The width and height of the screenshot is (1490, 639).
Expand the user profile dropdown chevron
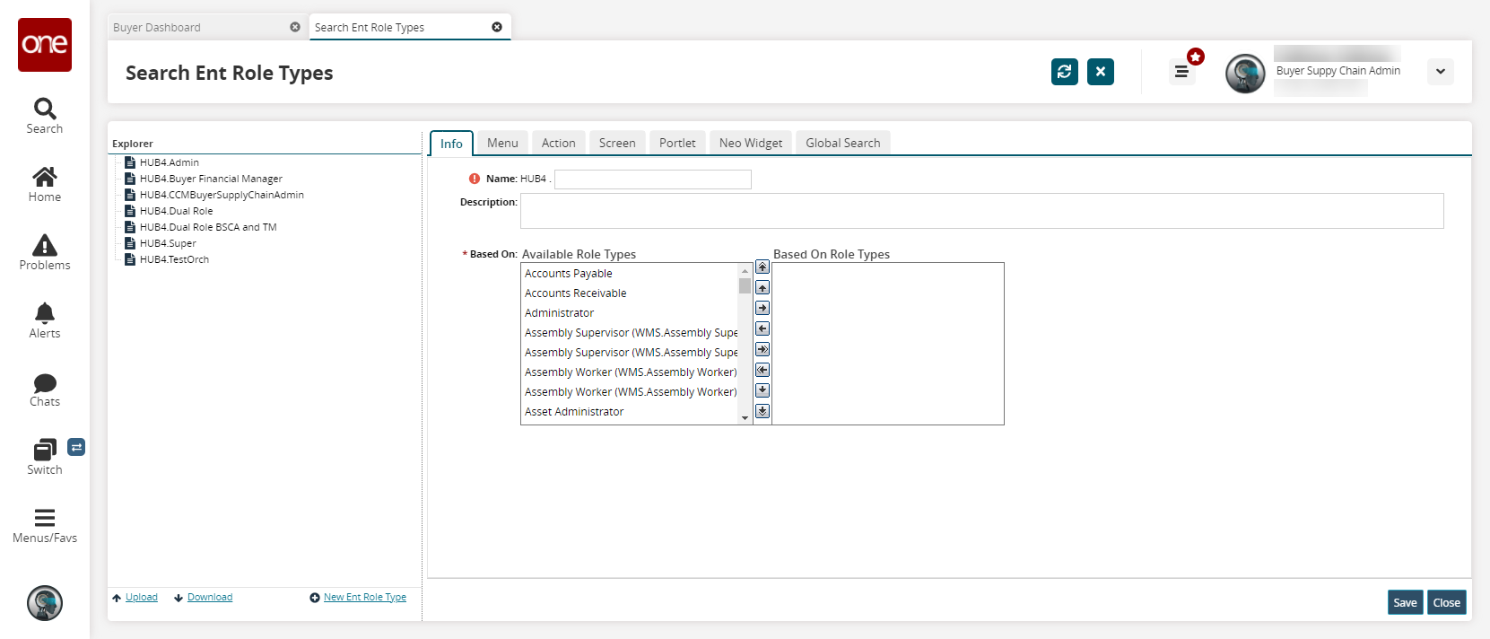(1440, 72)
